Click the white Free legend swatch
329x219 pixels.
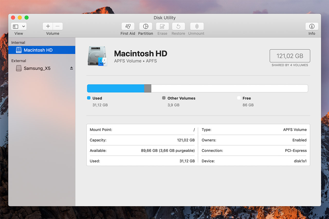coord(239,98)
